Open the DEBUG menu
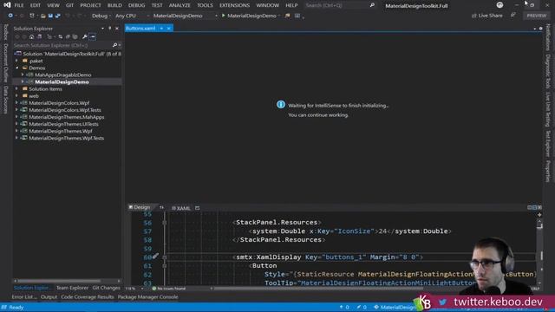This screenshot has width=555, height=312. point(137,5)
